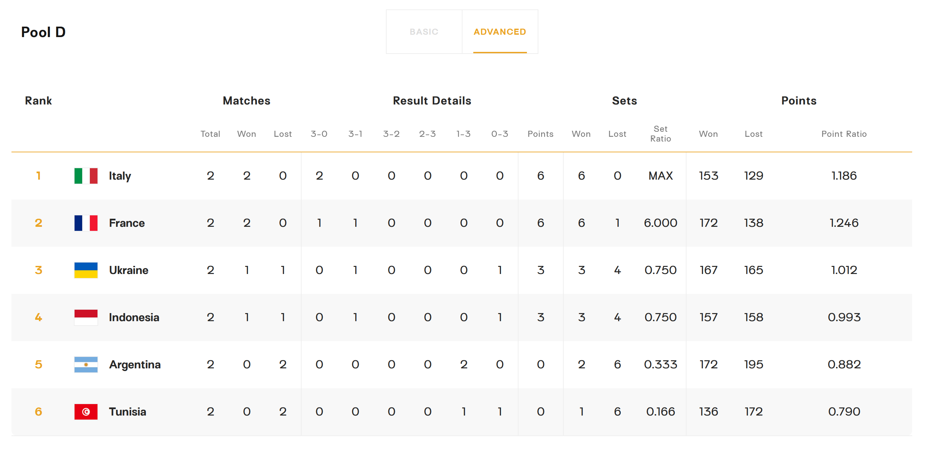Click the Pool D heading
This screenshot has height=459, width=926.
tap(43, 32)
